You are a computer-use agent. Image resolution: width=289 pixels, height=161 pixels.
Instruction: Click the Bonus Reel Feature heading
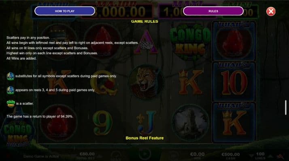tap(144, 138)
